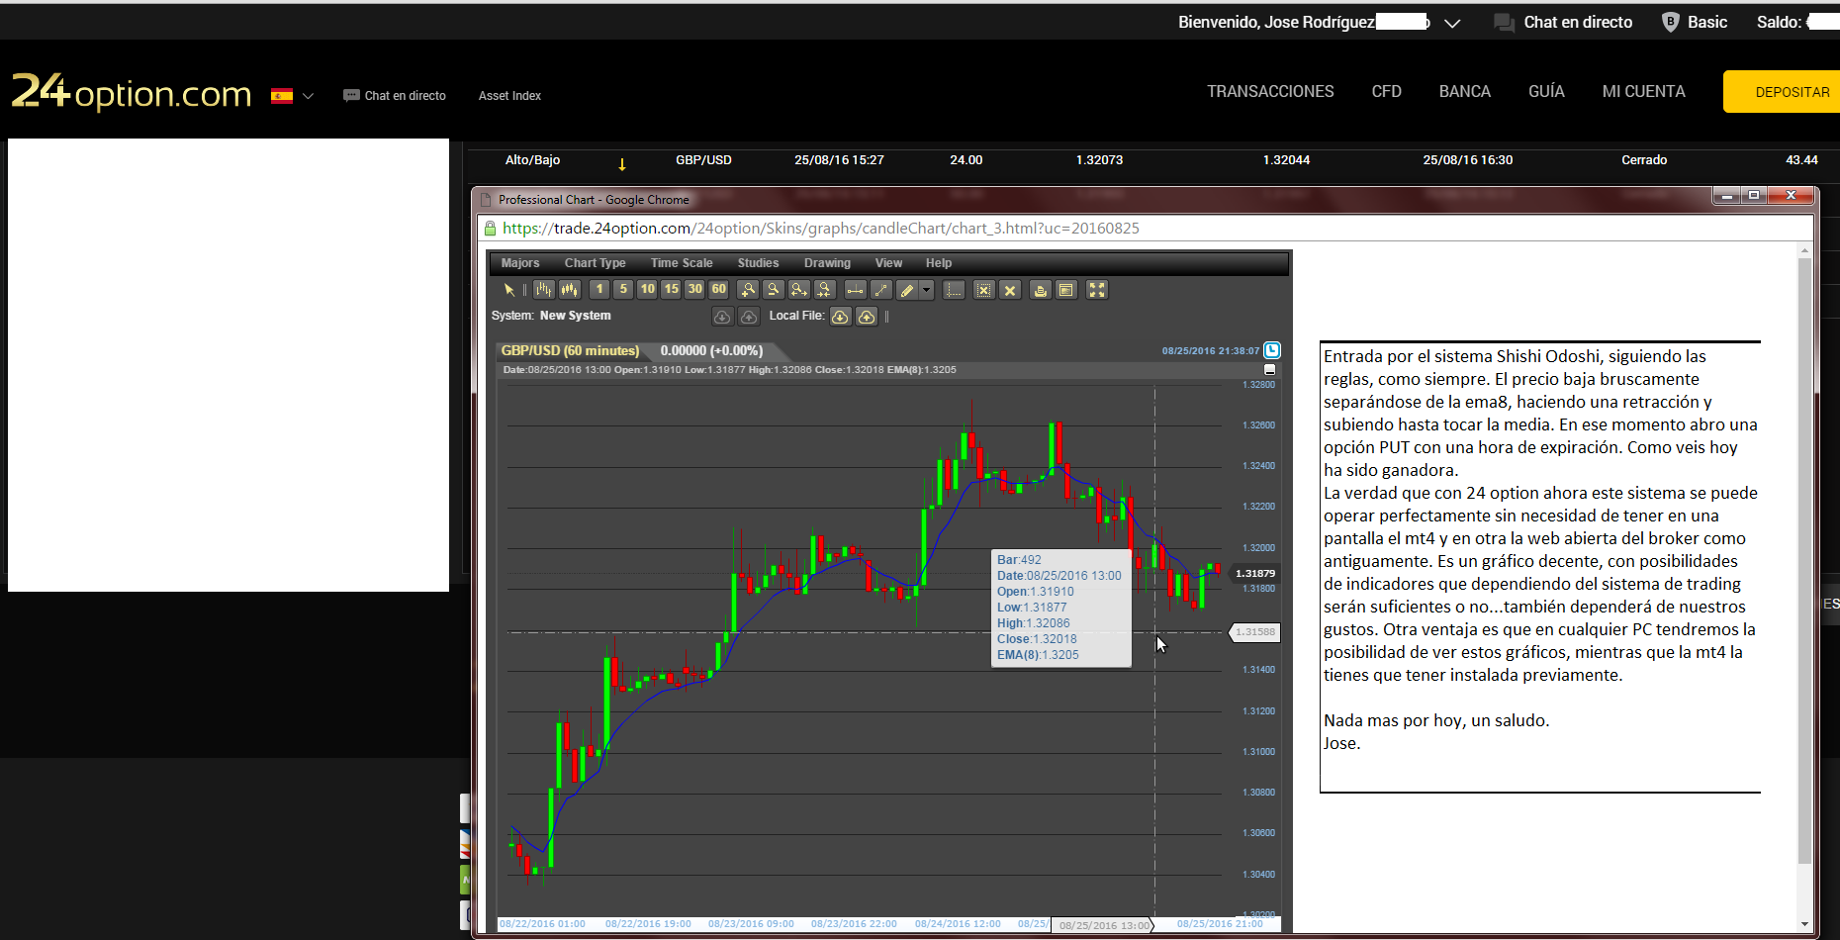This screenshot has width=1840, height=940.
Task: Click the print chart icon
Action: [1040, 290]
